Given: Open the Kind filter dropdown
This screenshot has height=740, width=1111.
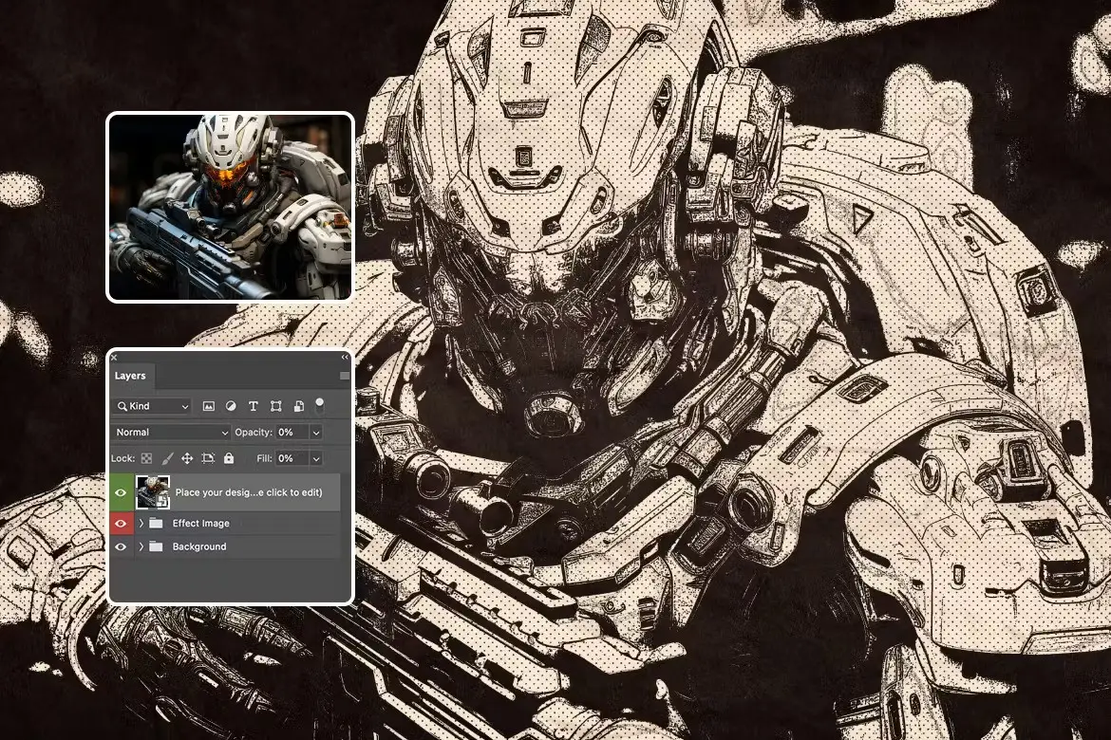Looking at the screenshot, I should pyautogui.click(x=152, y=406).
